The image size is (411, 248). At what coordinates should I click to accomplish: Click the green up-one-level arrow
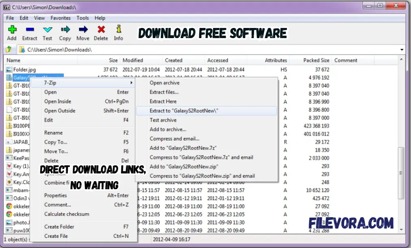[9, 49]
